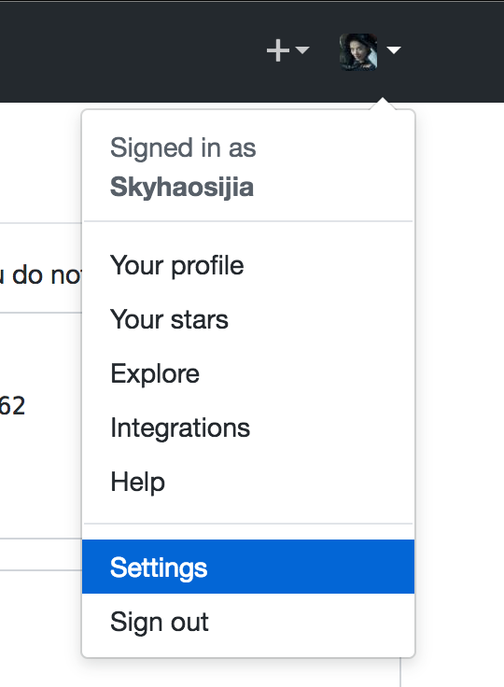504x687 pixels.
Task: Collapse the user menu via avatar caret
Action: (x=394, y=50)
